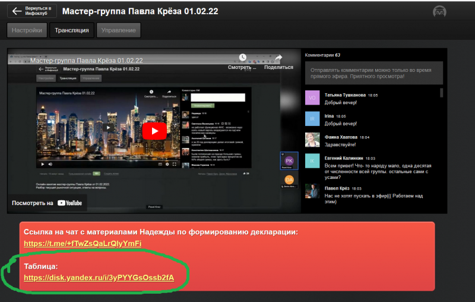The height and width of the screenshot is (302, 475).
Task: Select the comment author name Павел Крёз
Action: click(x=337, y=188)
